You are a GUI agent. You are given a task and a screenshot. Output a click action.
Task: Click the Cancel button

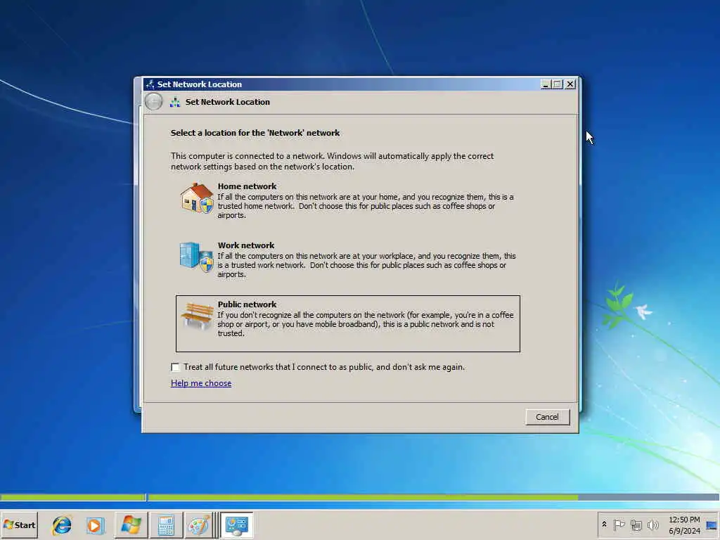(x=547, y=417)
